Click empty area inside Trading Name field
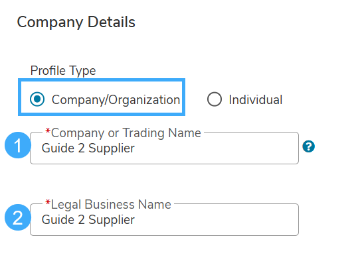 click(216, 149)
